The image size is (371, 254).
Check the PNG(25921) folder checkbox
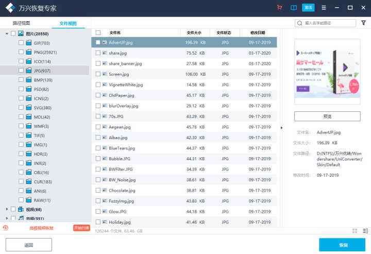[x=21, y=52]
